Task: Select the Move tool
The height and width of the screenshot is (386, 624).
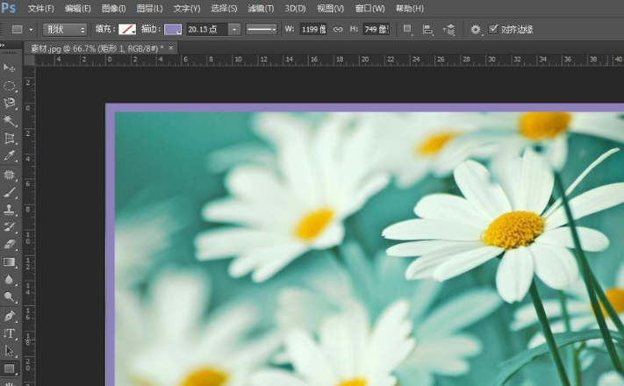Action: coord(10,68)
